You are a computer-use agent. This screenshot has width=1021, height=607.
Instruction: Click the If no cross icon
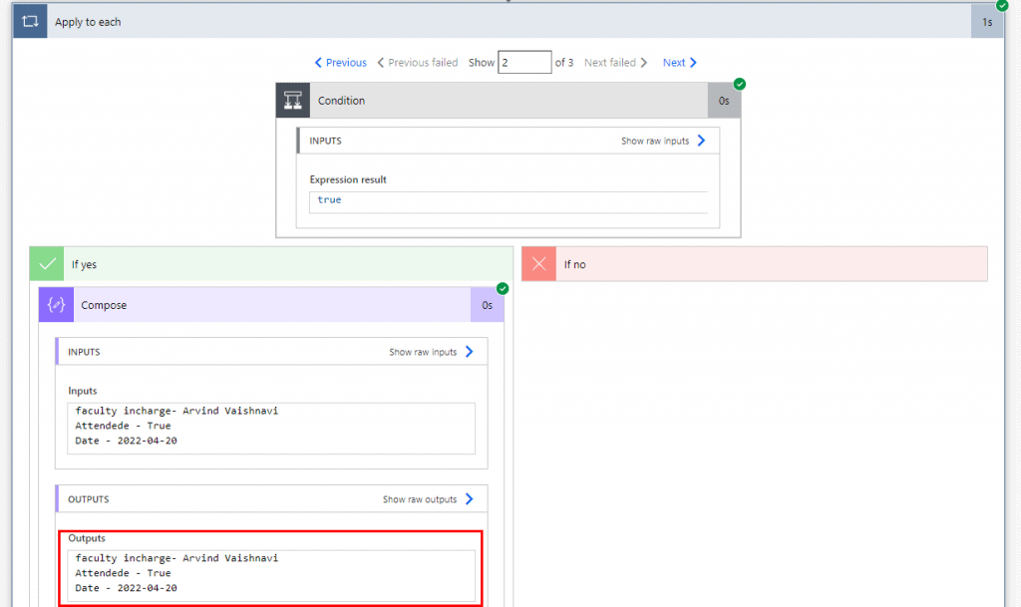(x=539, y=263)
